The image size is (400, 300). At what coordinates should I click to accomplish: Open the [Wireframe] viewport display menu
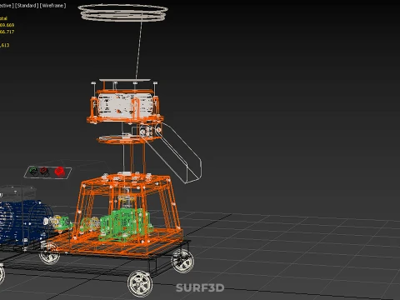pyautogui.click(x=53, y=6)
